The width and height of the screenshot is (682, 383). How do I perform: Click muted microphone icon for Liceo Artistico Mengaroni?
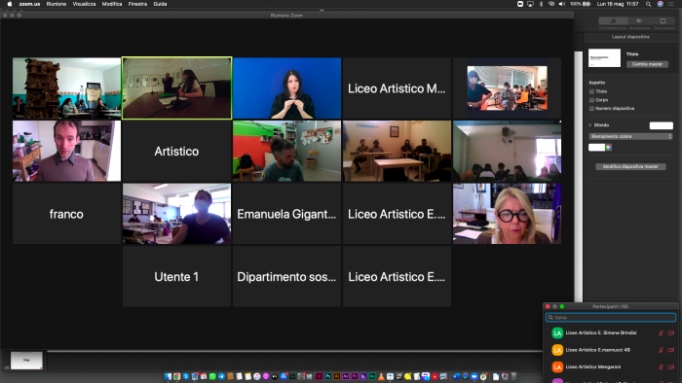(x=661, y=366)
